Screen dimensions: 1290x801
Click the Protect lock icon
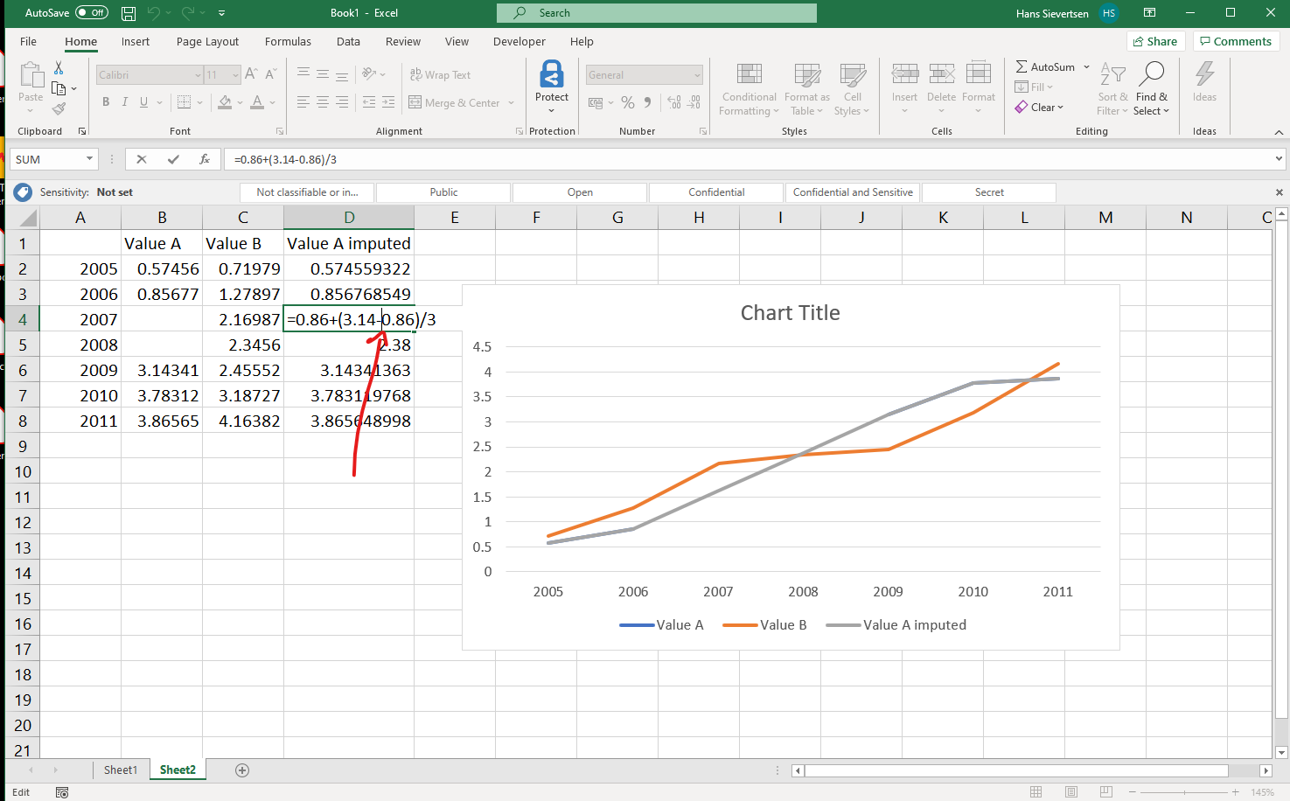click(x=552, y=74)
